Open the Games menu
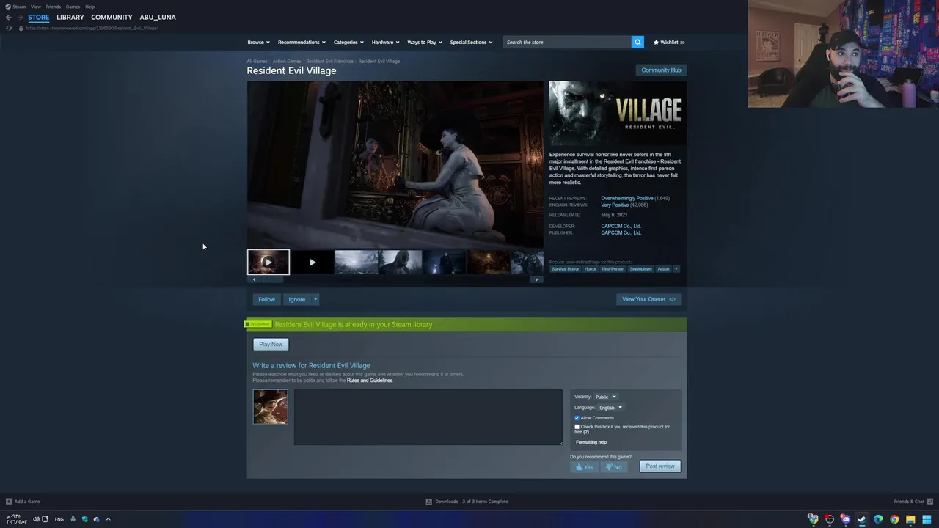 (x=73, y=7)
